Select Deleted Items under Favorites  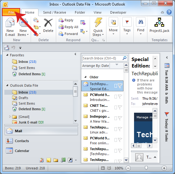29,74
